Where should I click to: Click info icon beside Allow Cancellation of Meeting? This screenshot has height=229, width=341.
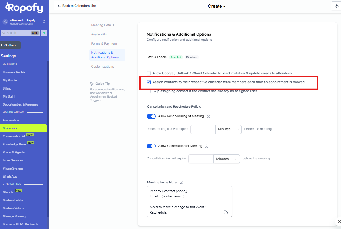(207, 146)
